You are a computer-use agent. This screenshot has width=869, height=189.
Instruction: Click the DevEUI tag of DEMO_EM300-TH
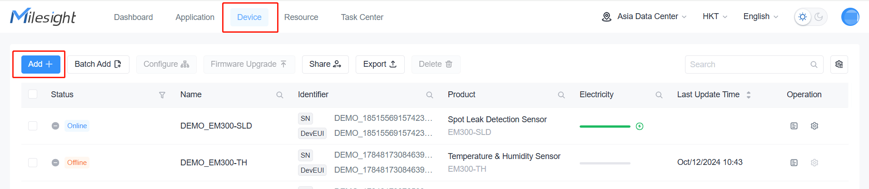[313, 170]
